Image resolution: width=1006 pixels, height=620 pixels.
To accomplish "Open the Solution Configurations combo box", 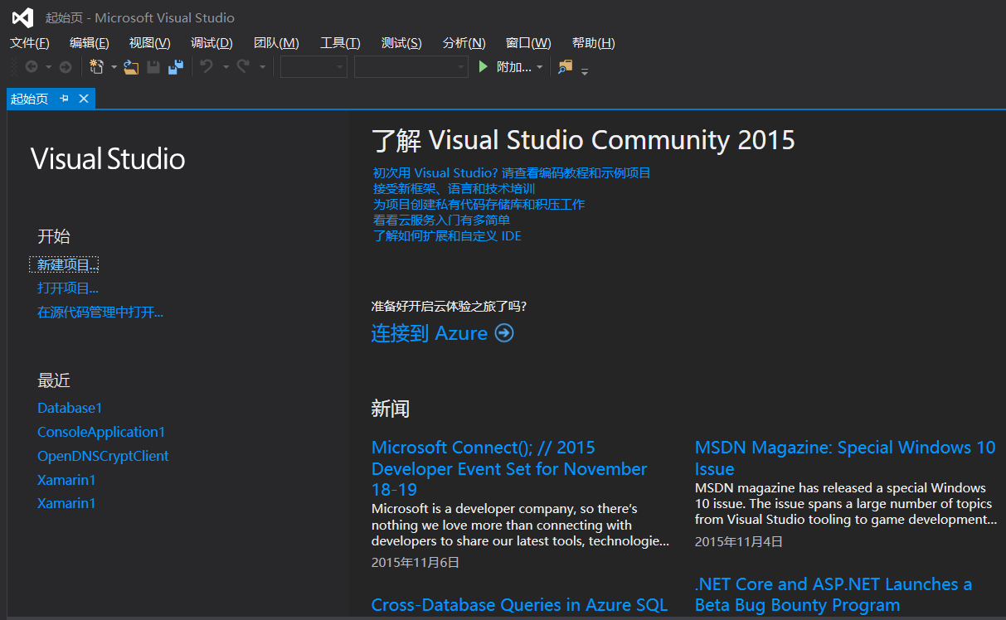I will pyautogui.click(x=313, y=67).
